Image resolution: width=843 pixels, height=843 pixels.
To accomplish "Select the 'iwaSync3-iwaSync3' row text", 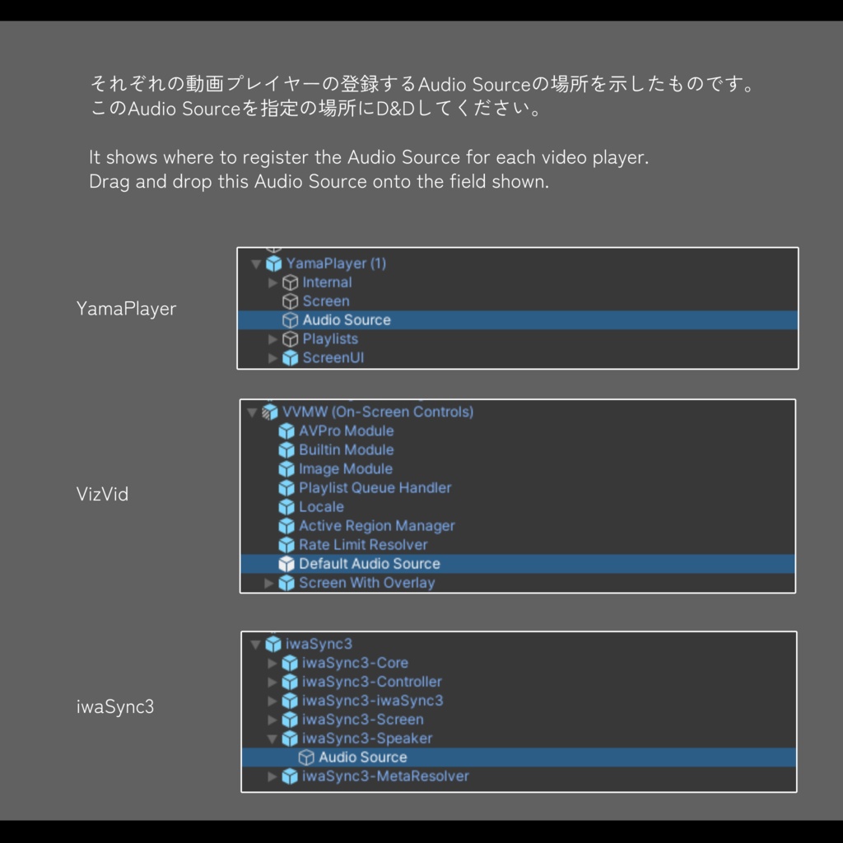I will click(x=373, y=701).
